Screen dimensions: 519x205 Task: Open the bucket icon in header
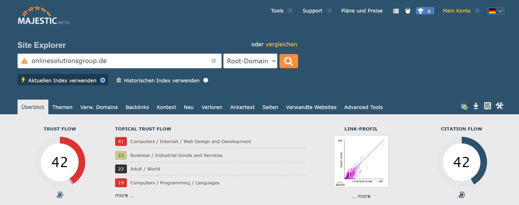(408, 11)
